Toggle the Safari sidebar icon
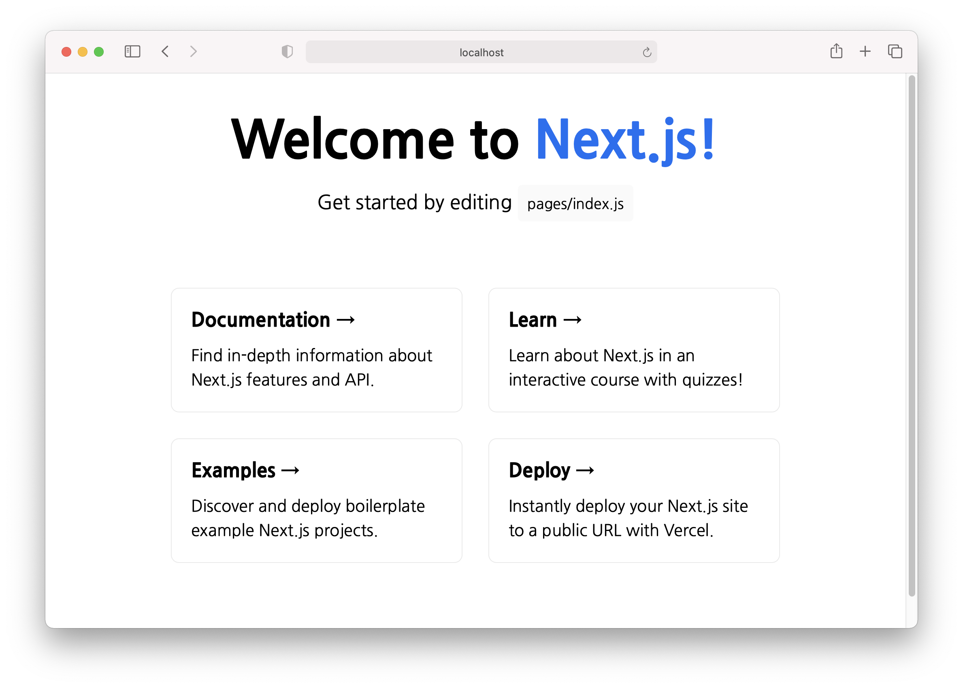Image resolution: width=963 pixels, height=688 pixels. point(132,52)
